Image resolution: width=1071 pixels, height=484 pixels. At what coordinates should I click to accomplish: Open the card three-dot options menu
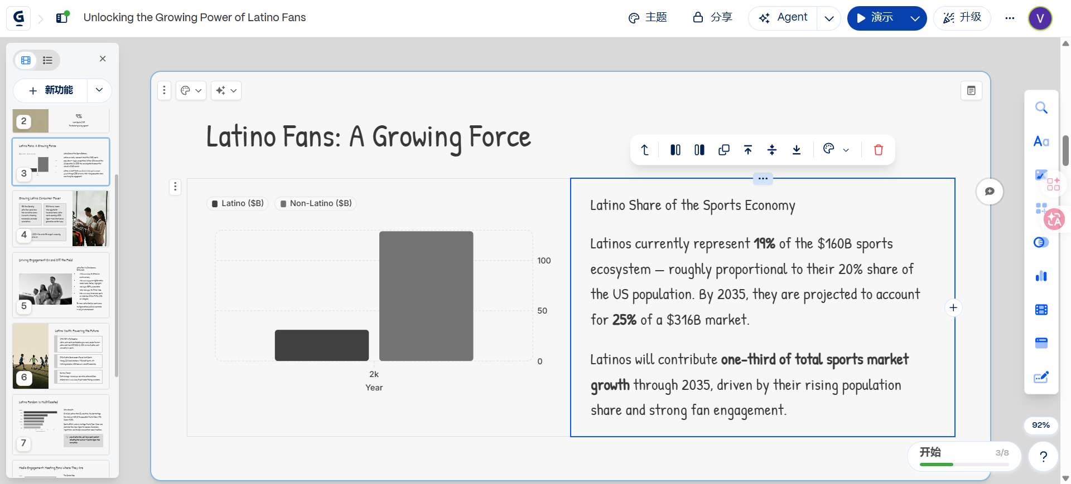click(164, 90)
